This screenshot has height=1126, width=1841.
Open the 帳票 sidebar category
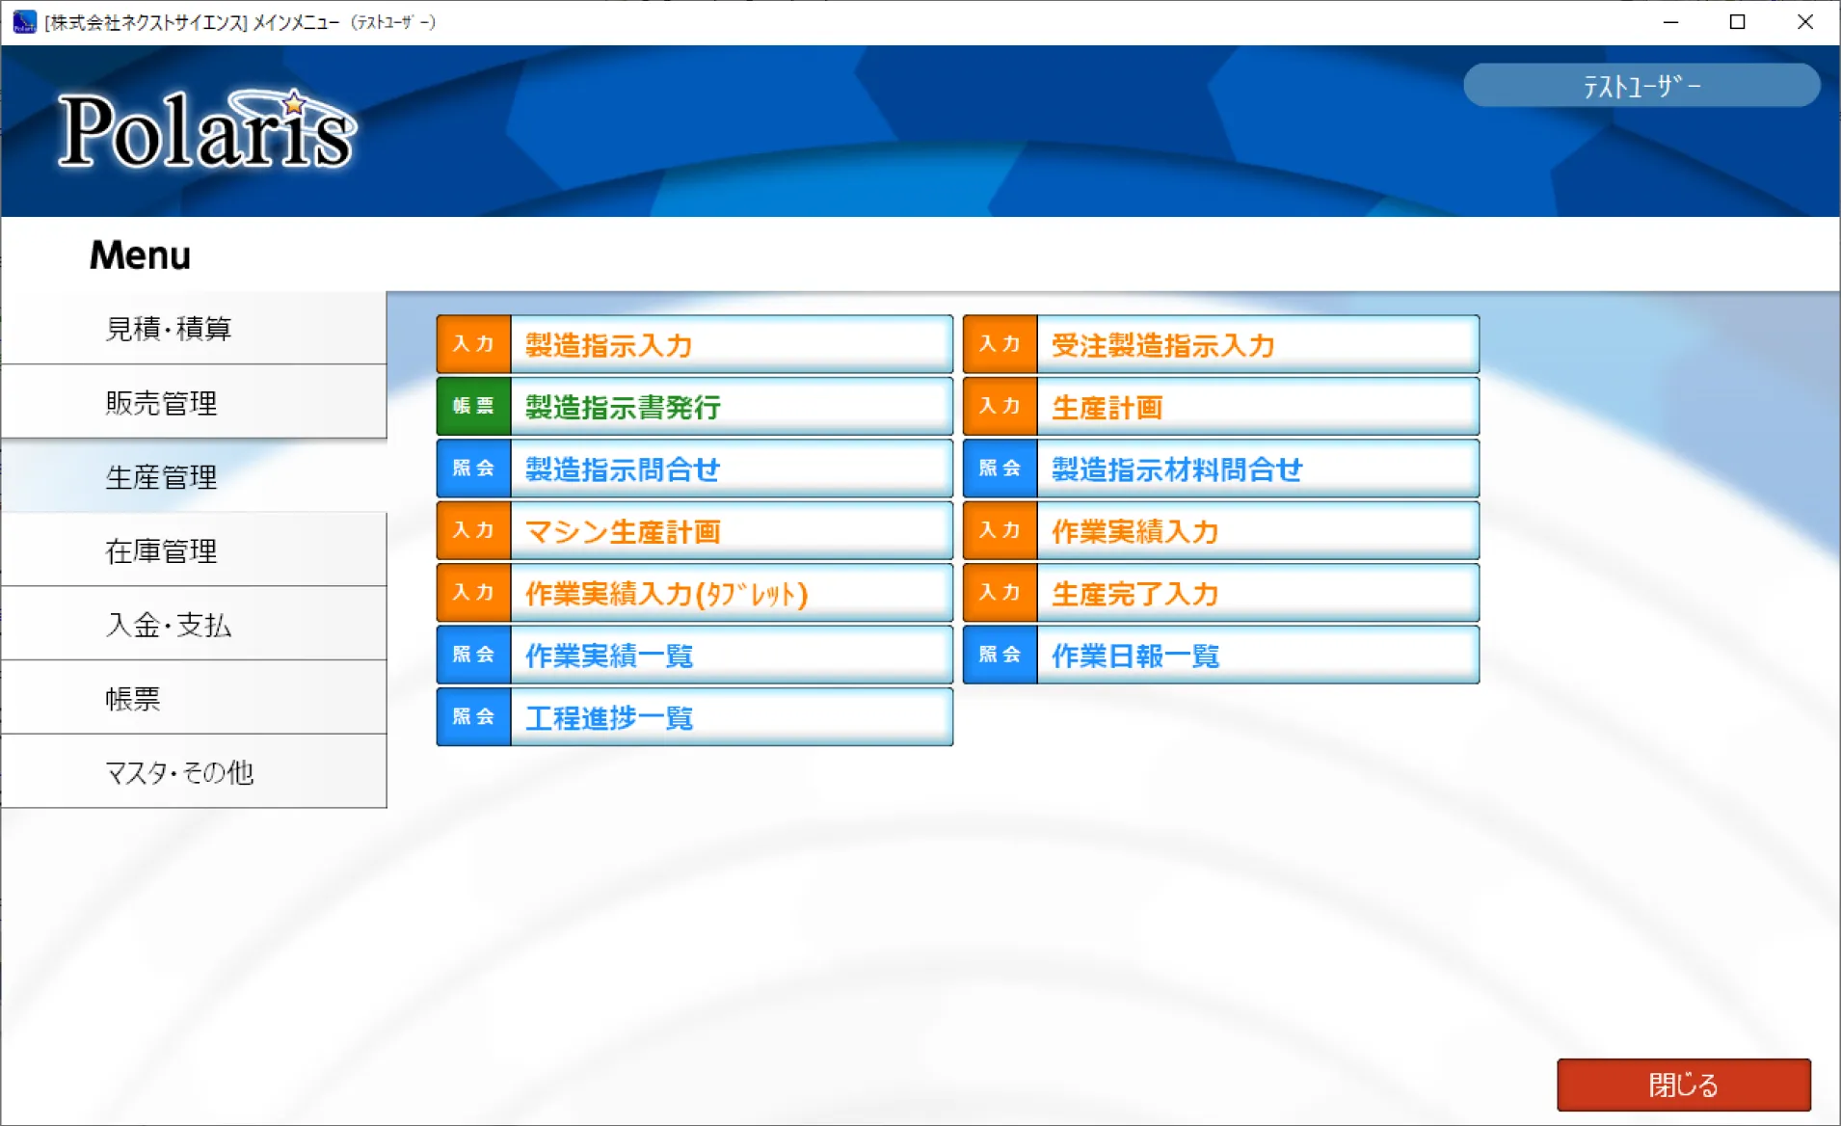(x=194, y=699)
